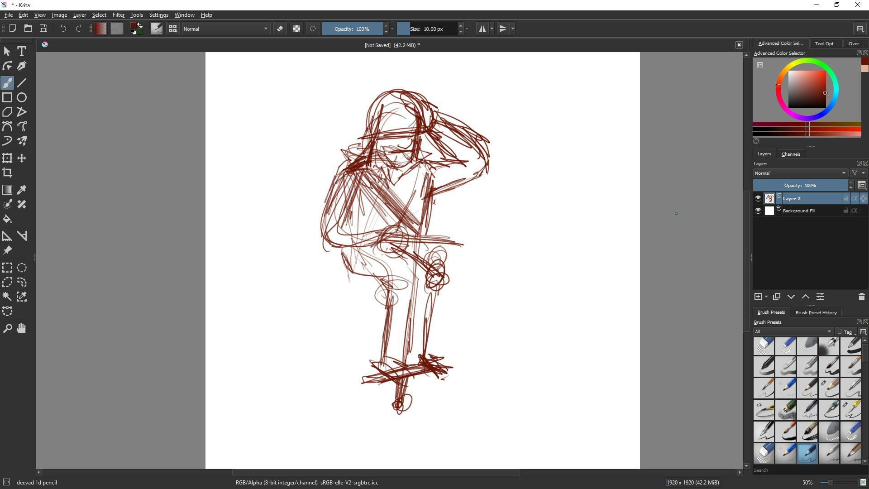Select the Polygon tool
The height and width of the screenshot is (489, 869).
[7, 112]
